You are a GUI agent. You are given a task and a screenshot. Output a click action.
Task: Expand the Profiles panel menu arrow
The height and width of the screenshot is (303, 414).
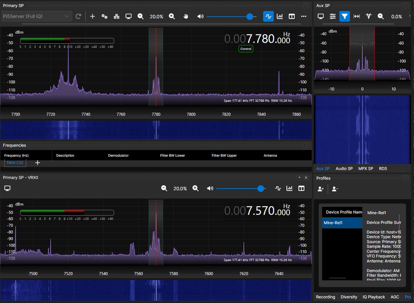(405, 178)
